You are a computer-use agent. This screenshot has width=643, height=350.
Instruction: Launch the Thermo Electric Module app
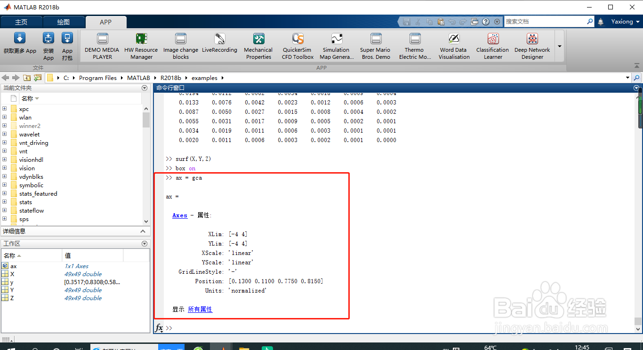[x=415, y=46]
